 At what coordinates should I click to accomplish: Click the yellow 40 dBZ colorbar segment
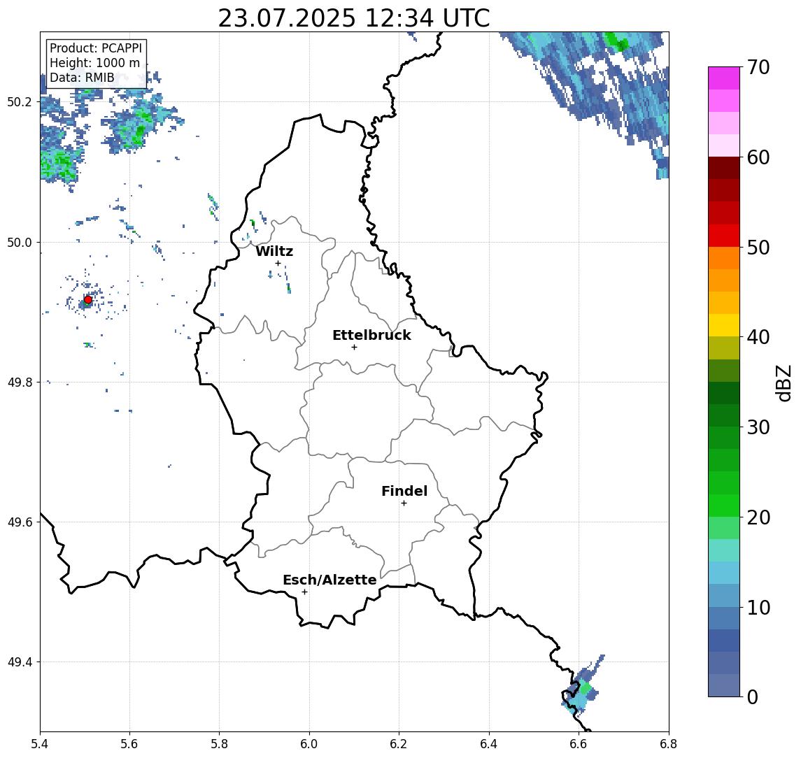pos(724,325)
